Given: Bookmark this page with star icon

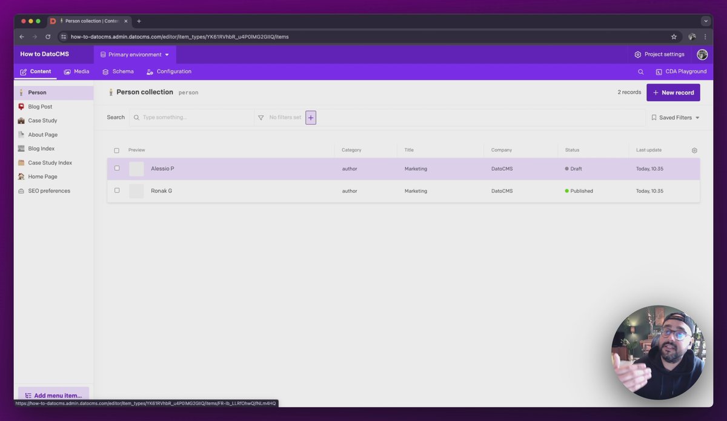Looking at the screenshot, I should (674, 37).
